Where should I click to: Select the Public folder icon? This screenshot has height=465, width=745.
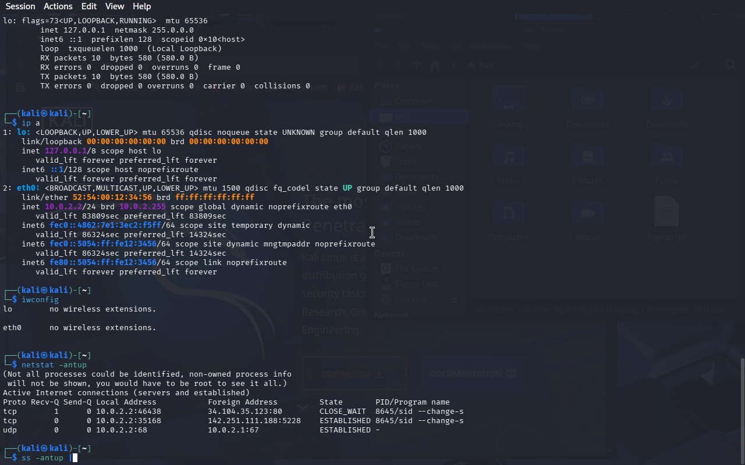click(x=666, y=158)
